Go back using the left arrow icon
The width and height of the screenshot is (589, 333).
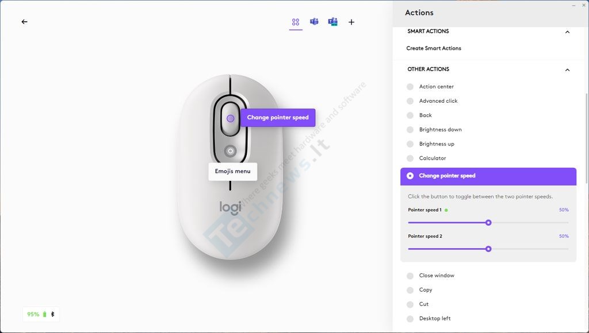coord(24,22)
